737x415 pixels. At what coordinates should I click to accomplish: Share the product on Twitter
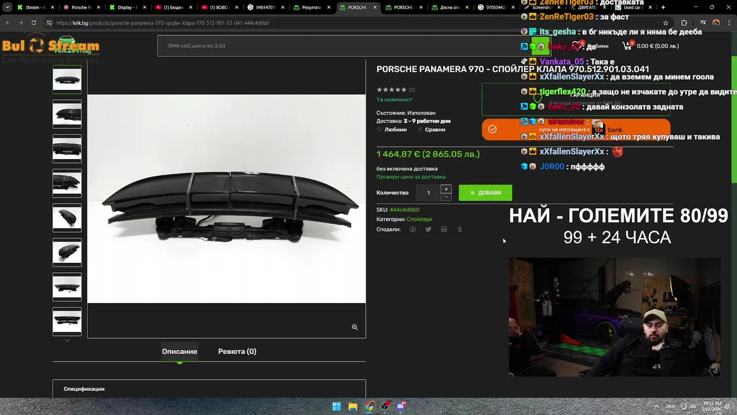428,229
